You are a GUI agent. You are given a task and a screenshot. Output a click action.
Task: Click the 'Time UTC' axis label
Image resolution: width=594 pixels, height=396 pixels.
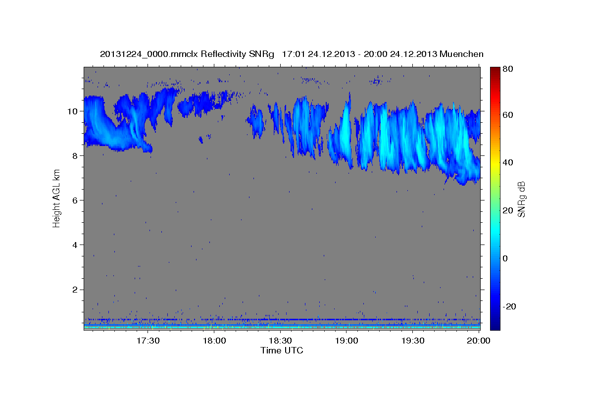[282, 350]
